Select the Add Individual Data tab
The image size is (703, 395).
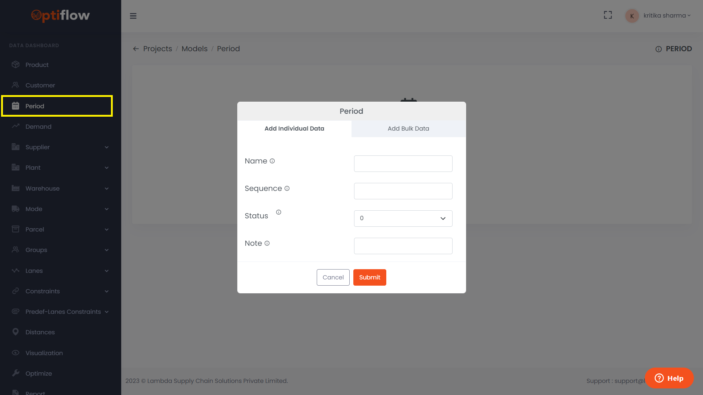[294, 129]
